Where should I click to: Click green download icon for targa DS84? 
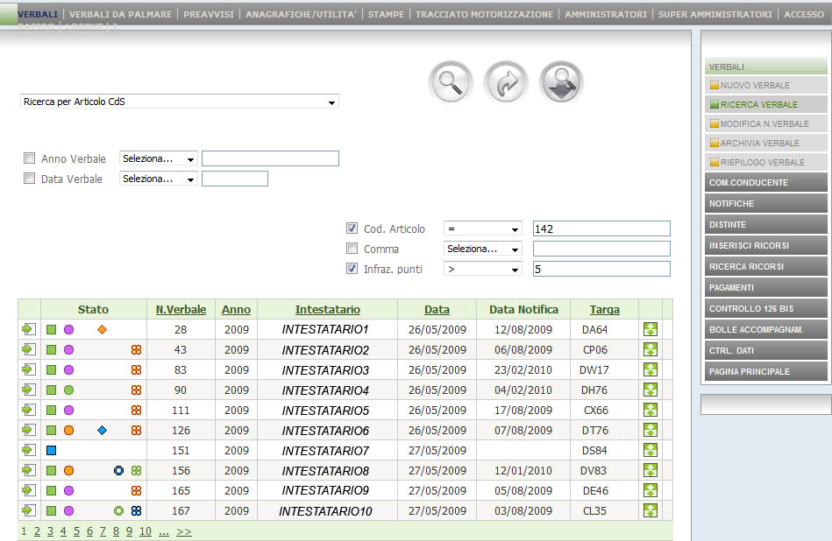pos(651,450)
